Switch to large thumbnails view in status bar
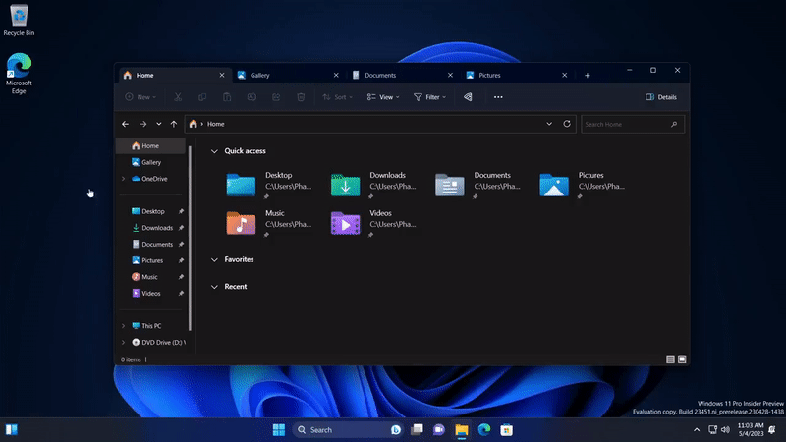 [682, 359]
